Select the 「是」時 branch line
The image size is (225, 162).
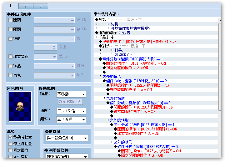156,37
